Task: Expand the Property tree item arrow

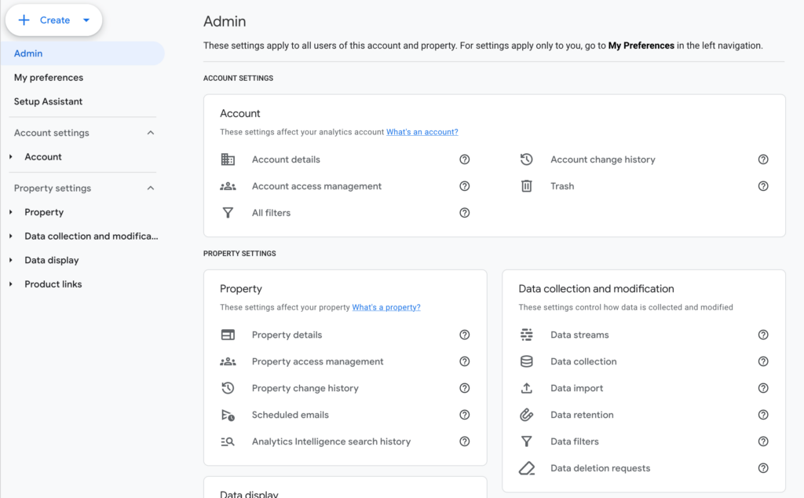Action: [x=11, y=212]
